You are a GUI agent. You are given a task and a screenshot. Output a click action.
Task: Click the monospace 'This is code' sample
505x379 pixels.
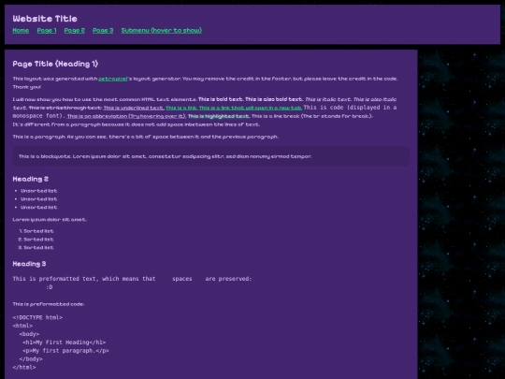click(205, 111)
